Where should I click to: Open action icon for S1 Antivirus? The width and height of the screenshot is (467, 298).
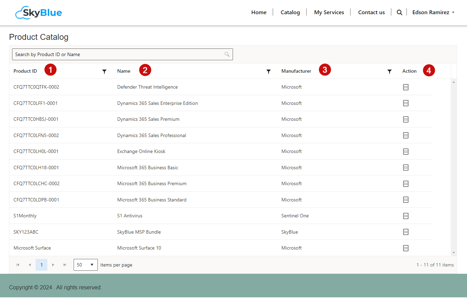coord(406,216)
